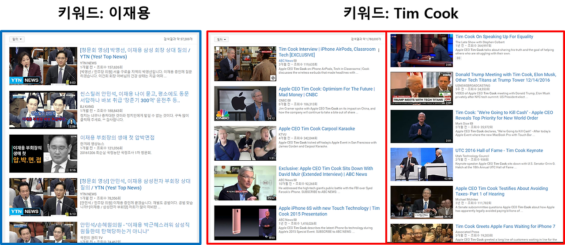Open the Apple CEO Tim Cook Carpool Karaoke title

coord(316,129)
